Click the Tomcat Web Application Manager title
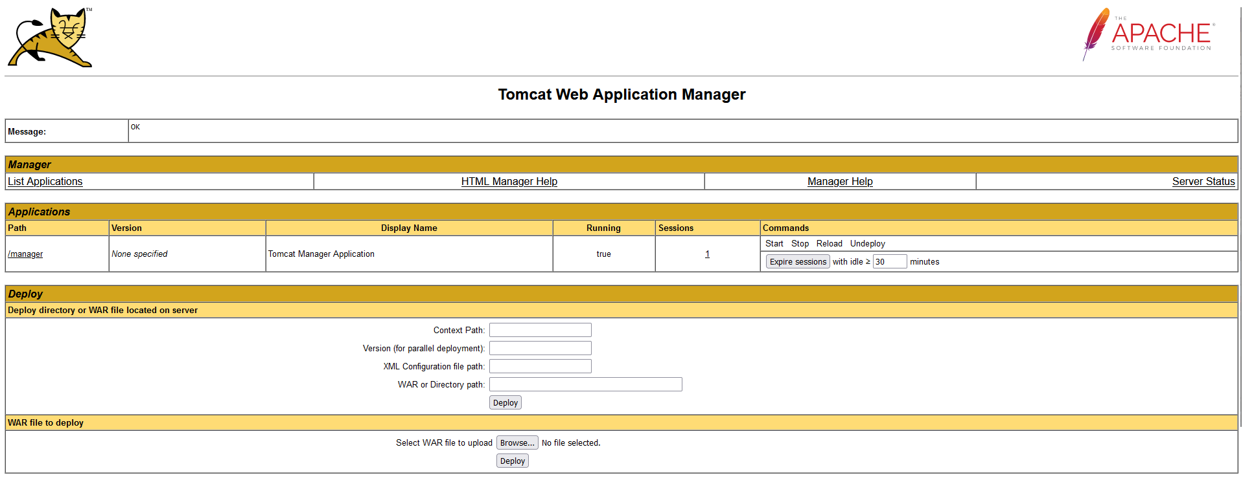This screenshot has width=1243, height=480. 621,94
